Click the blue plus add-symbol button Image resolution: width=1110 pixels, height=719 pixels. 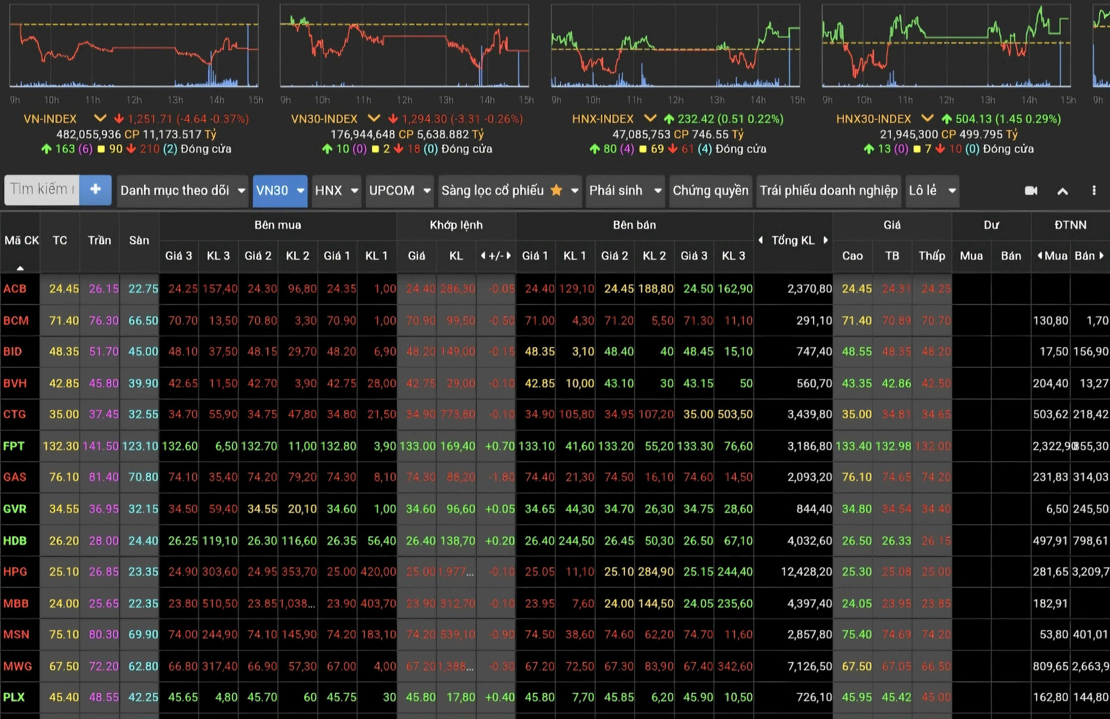coord(95,190)
